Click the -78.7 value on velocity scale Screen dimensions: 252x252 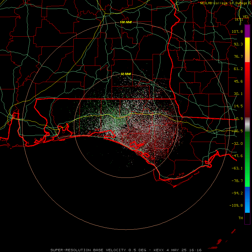pyautogui.click(x=237, y=181)
